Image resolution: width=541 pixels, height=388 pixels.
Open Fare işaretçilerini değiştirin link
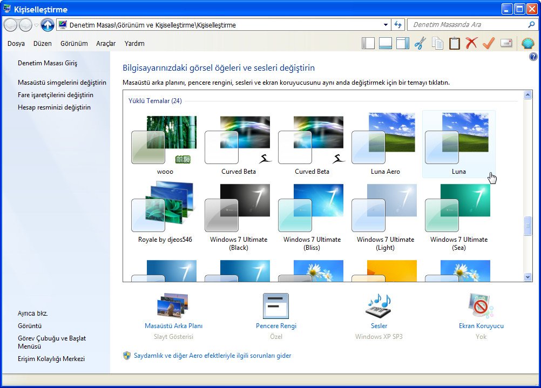[56, 95]
